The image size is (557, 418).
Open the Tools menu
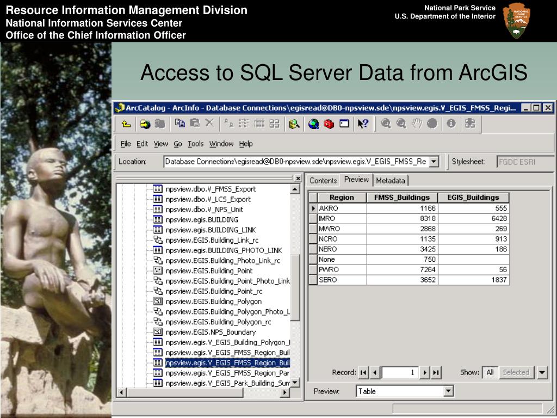(x=195, y=144)
